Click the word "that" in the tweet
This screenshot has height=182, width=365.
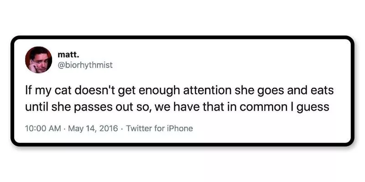pos(204,107)
